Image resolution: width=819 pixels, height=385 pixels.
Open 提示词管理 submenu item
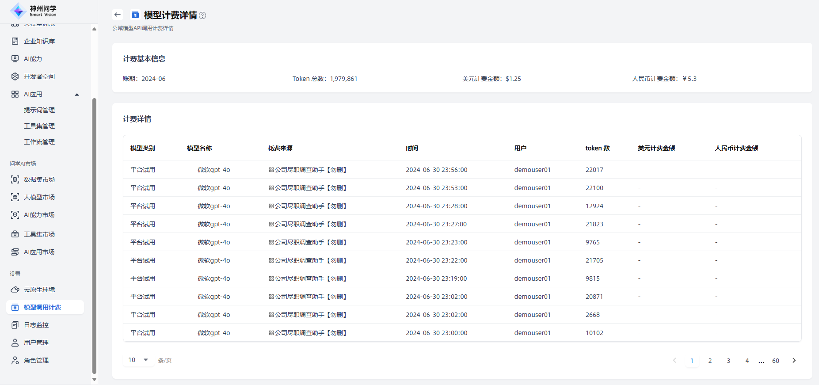[x=39, y=110]
